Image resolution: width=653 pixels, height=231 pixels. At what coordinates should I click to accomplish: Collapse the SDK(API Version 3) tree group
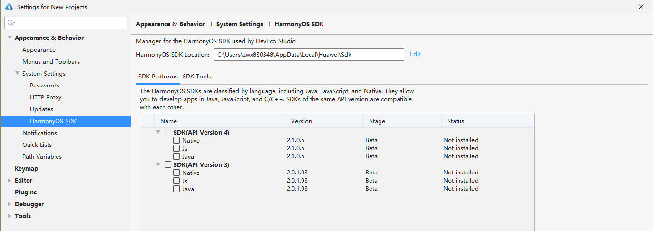(x=158, y=164)
